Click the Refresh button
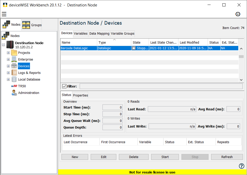 pyautogui.click(x=227, y=157)
